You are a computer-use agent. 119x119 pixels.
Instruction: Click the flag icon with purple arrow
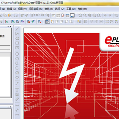[22, 21]
